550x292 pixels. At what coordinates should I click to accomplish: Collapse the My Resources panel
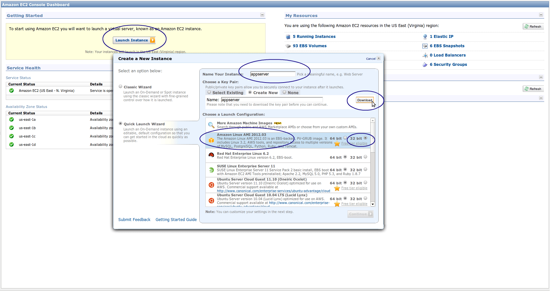point(541,15)
